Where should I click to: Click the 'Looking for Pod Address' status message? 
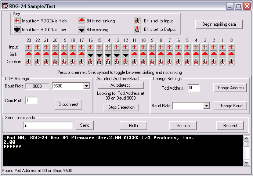pyautogui.click(x=120, y=96)
